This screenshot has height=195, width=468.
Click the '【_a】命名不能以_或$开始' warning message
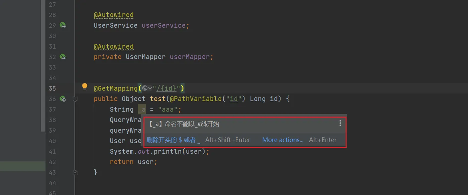184,124
